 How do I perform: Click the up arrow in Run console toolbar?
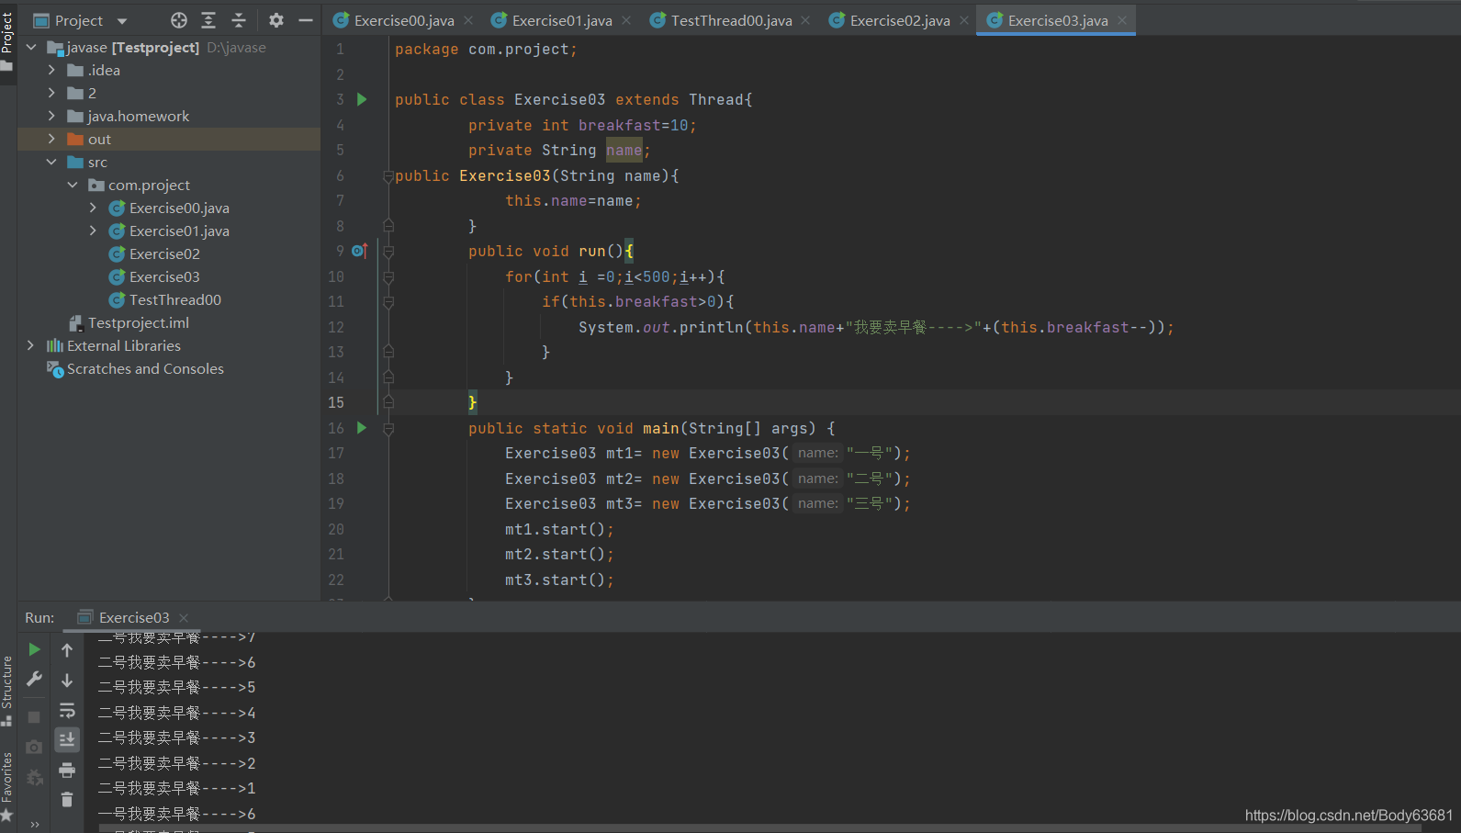67,650
